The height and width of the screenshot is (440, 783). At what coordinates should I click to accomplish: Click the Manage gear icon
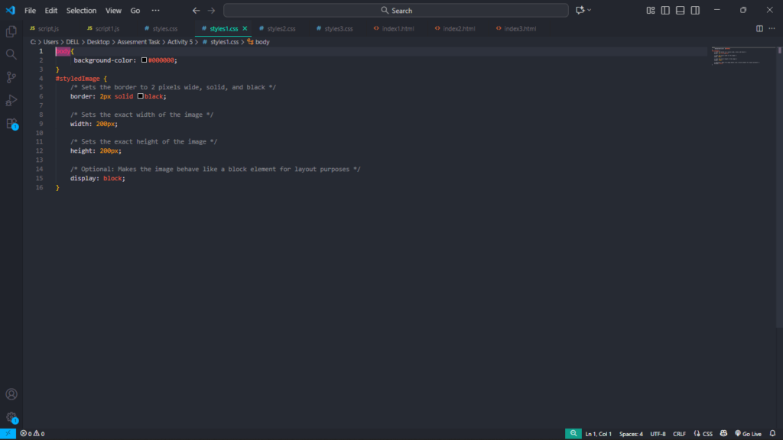click(x=11, y=417)
